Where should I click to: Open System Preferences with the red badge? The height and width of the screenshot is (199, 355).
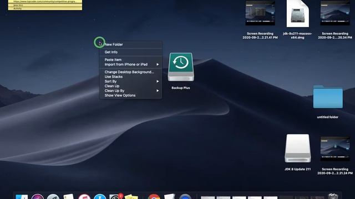tap(116, 197)
